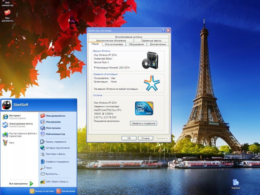Image resolution: width=260 pixels, height=195 pixels.
Task: Open Справка и поддержка help item
Action: click(54, 162)
